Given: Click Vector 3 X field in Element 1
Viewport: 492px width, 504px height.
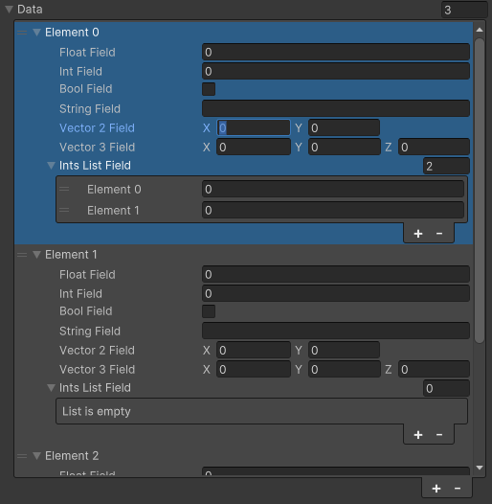Looking at the screenshot, I should point(254,369).
